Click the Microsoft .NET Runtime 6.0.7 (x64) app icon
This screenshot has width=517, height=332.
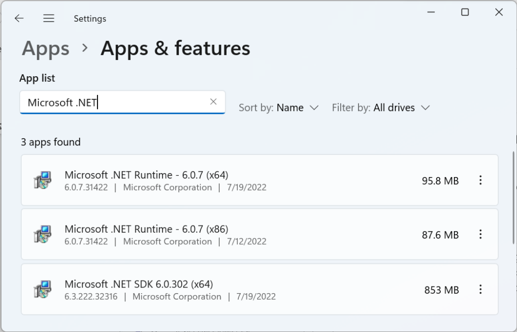[x=44, y=180]
